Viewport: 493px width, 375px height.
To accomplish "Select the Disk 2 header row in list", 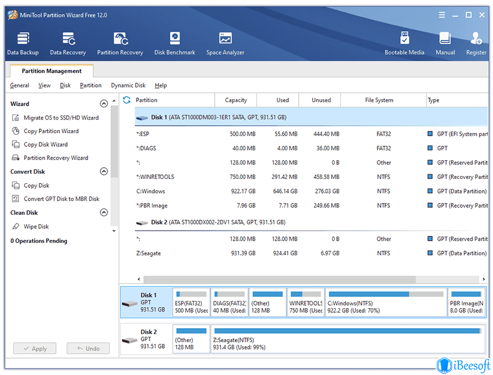I will (x=311, y=222).
